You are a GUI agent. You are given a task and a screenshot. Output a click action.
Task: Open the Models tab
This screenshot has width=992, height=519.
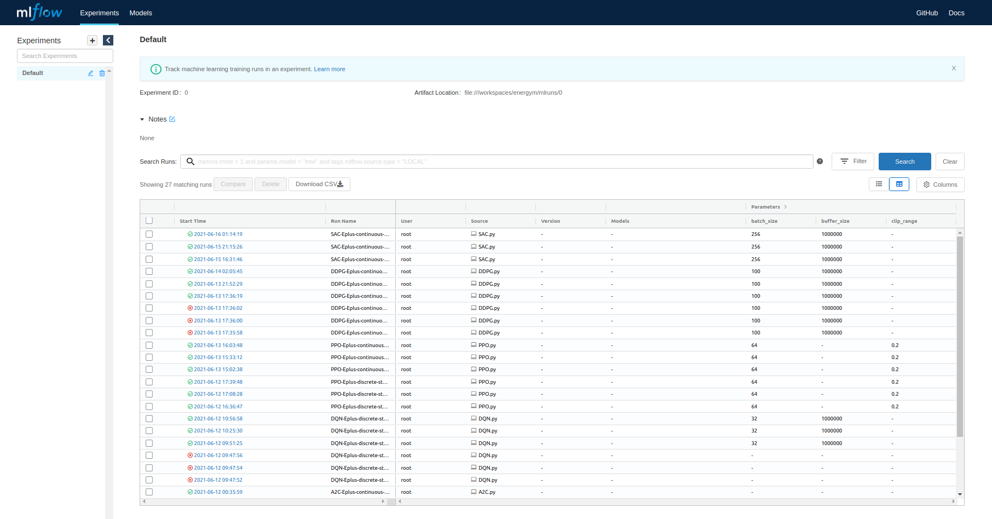click(x=141, y=13)
